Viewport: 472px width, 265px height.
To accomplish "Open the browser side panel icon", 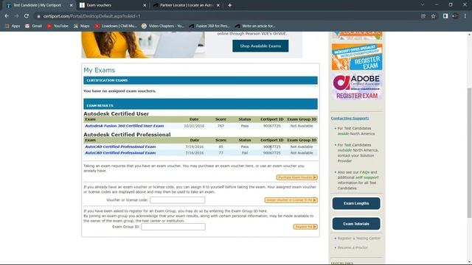I will (x=445, y=16).
